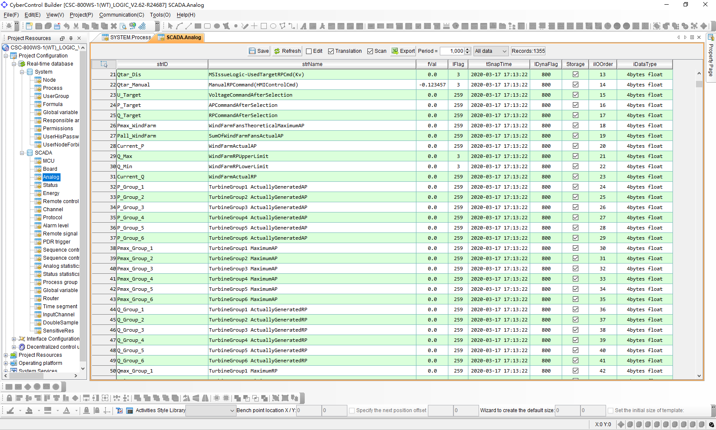Click the Save icon button

tap(259, 51)
